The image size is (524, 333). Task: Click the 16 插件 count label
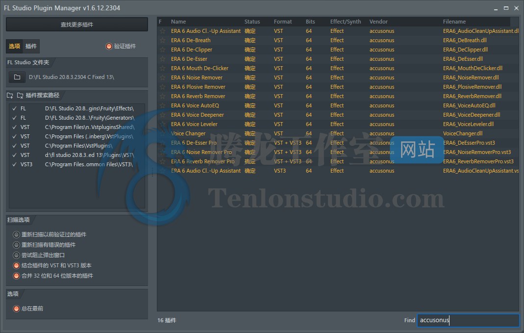[x=167, y=321]
